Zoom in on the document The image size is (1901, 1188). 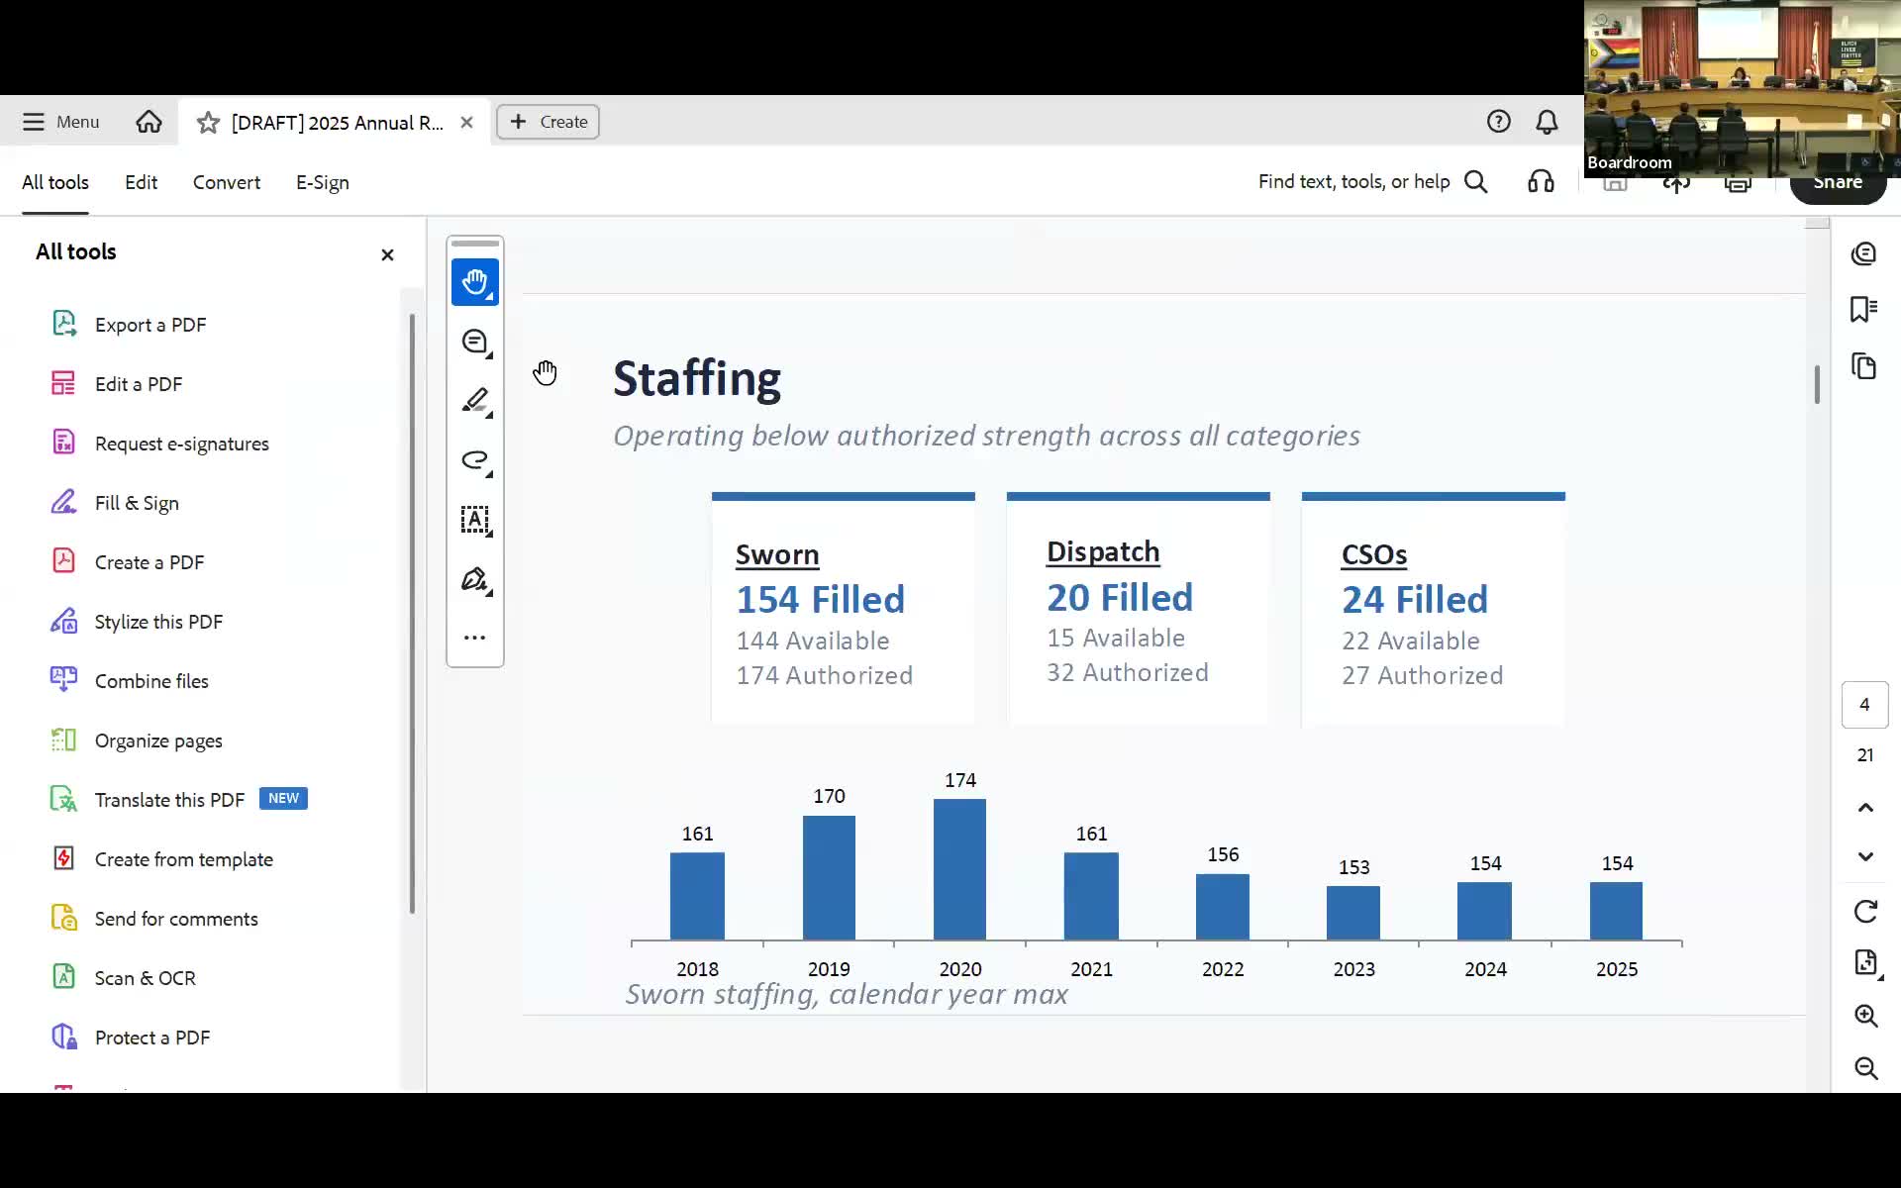pyautogui.click(x=1865, y=1016)
